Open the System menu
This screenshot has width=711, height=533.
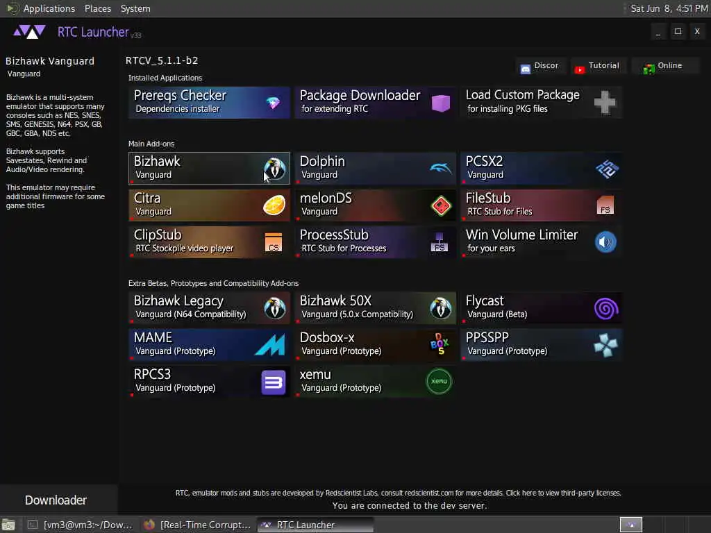pos(135,8)
